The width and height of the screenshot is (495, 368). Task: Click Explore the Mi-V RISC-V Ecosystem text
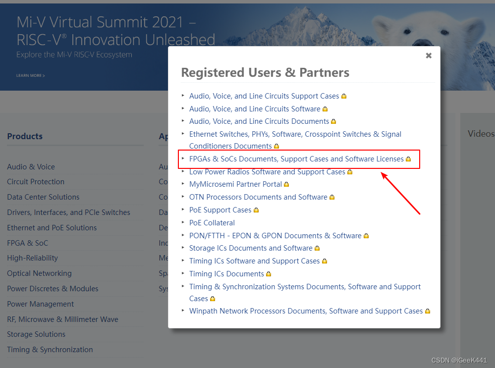[74, 55]
